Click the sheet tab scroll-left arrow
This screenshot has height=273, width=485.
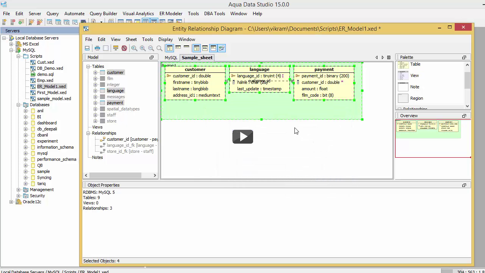[x=377, y=58]
